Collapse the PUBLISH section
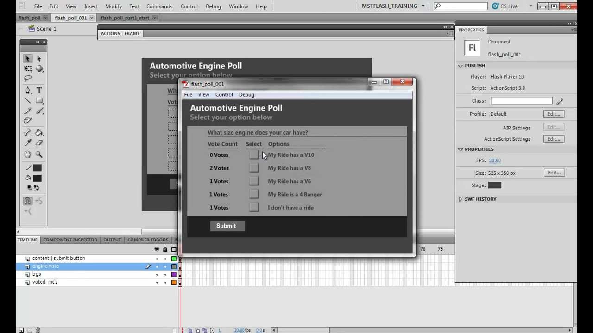The height and width of the screenshot is (333, 593). 461,66
